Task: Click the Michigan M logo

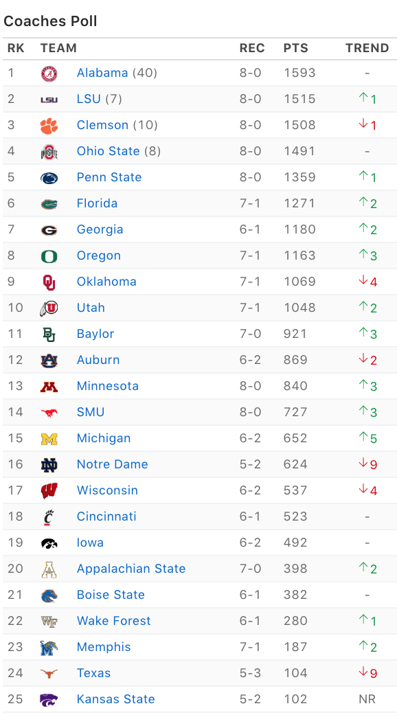Action: (x=49, y=439)
